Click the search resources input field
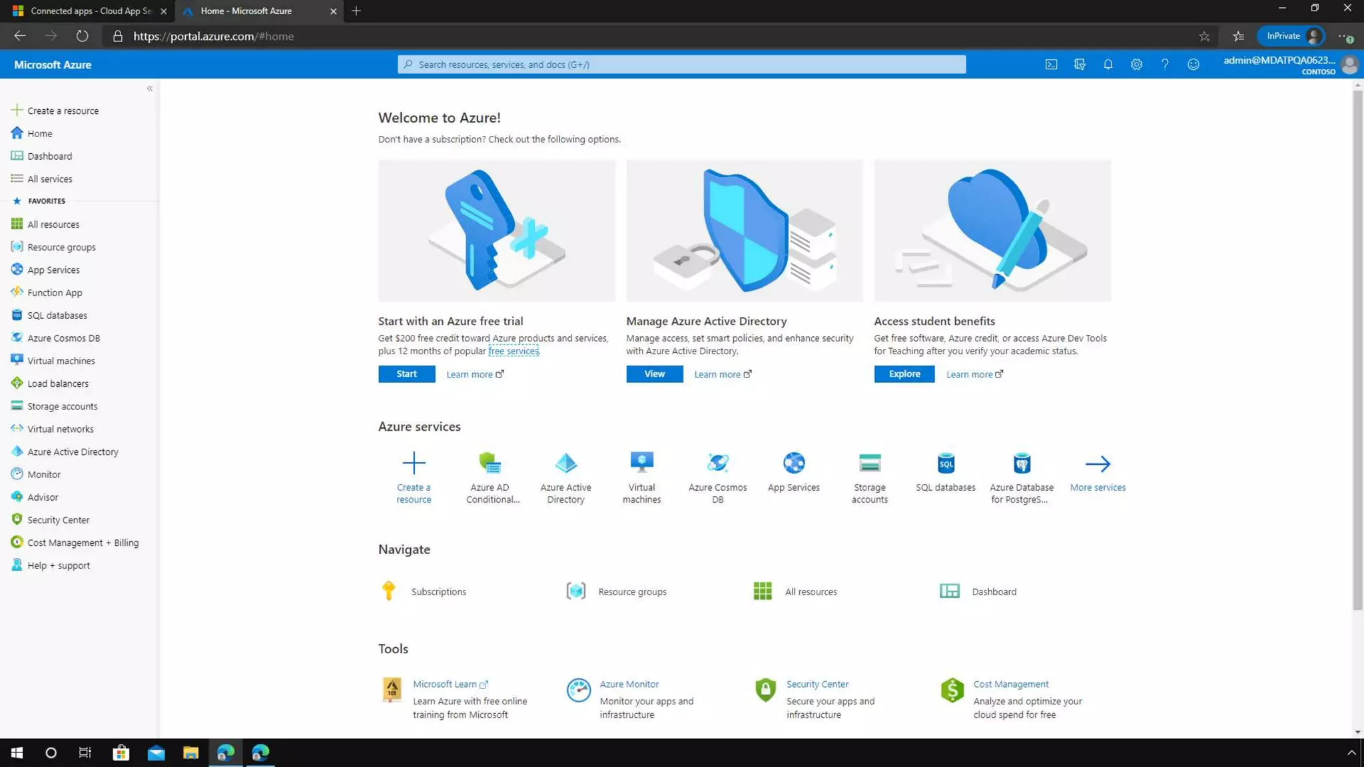1364x767 pixels. coord(681,65)
